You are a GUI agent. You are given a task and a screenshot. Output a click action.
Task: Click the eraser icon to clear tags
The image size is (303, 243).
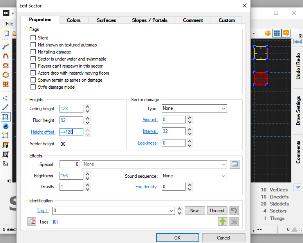[32, 222]
